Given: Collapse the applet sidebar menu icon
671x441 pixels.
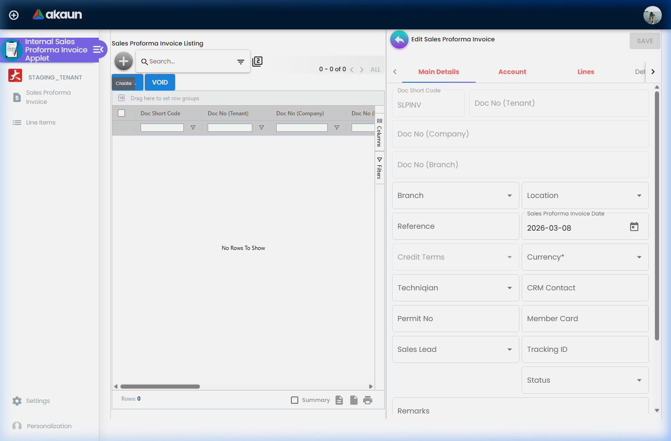Looking at the screenshot, I should point(98,50).
